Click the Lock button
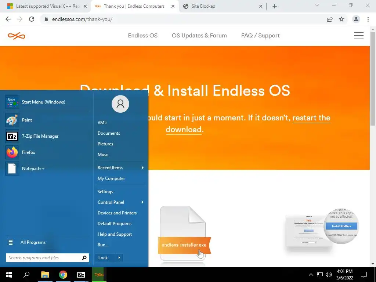 (105, 258)
